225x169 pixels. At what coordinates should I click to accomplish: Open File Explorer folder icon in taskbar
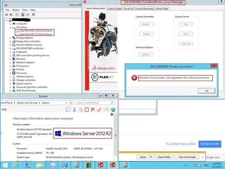pos(40,166)
